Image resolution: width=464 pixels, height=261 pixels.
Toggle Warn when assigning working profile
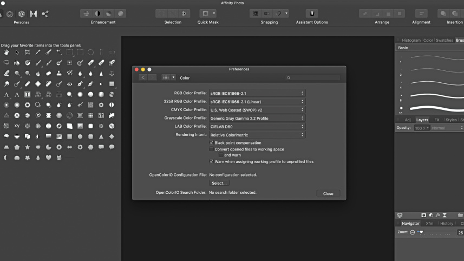(211, 161)
